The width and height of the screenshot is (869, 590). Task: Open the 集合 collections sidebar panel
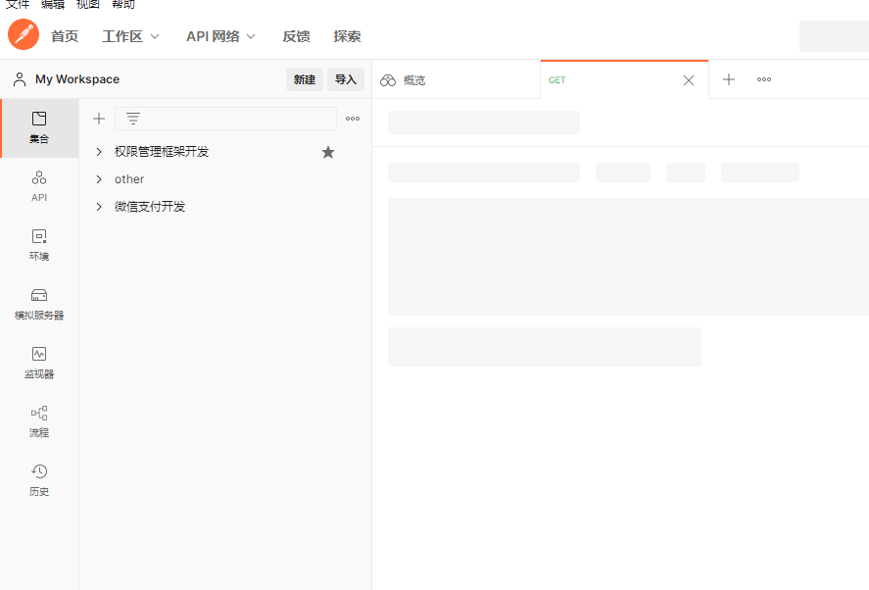click(39, 127)
